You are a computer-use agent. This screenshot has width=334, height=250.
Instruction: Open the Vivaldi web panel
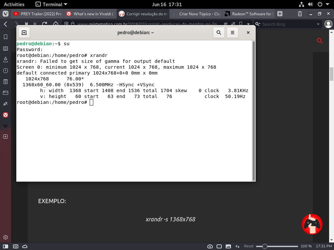pos(6,115)
